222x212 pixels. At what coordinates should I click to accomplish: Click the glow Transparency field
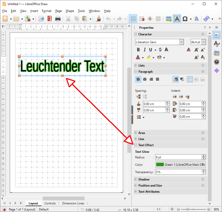pyautogui.click(x=178, y=172)
